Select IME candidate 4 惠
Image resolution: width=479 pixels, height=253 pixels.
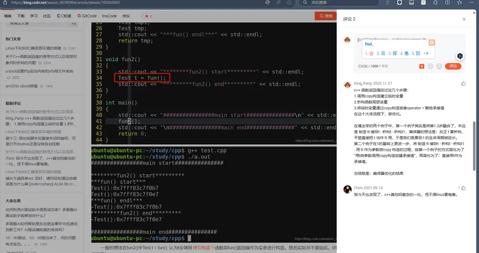pyautogui.click(x=404, y=54)
